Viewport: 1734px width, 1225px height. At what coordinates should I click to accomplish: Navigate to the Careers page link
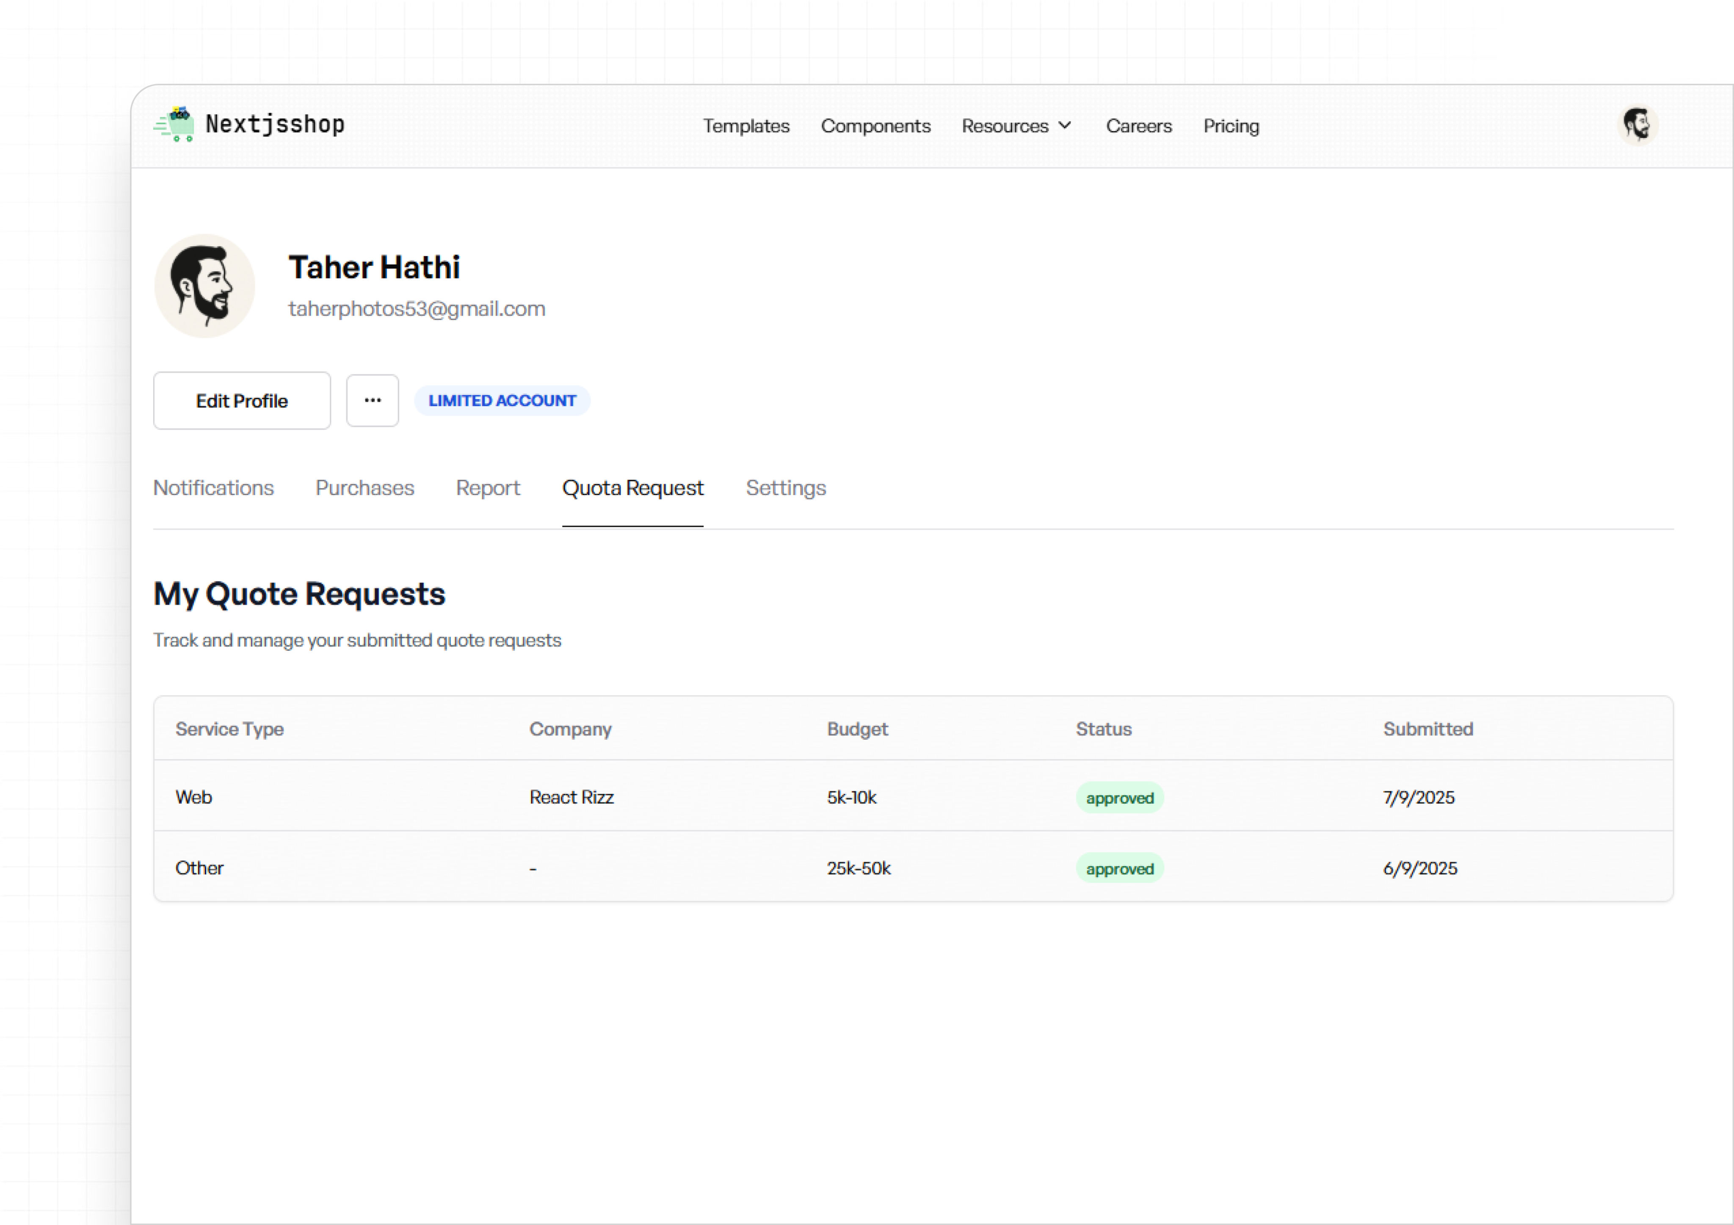coord(1138,126)
